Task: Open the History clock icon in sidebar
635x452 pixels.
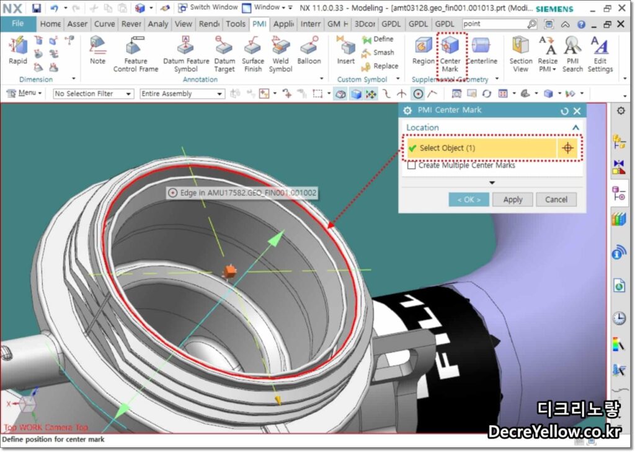Action: (x=619, y=318)
